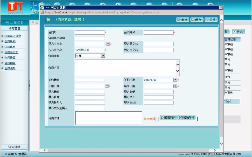Open the 合同类型 combo box
The width and height of the screenshot is (252, 157).
coord(90,56)
